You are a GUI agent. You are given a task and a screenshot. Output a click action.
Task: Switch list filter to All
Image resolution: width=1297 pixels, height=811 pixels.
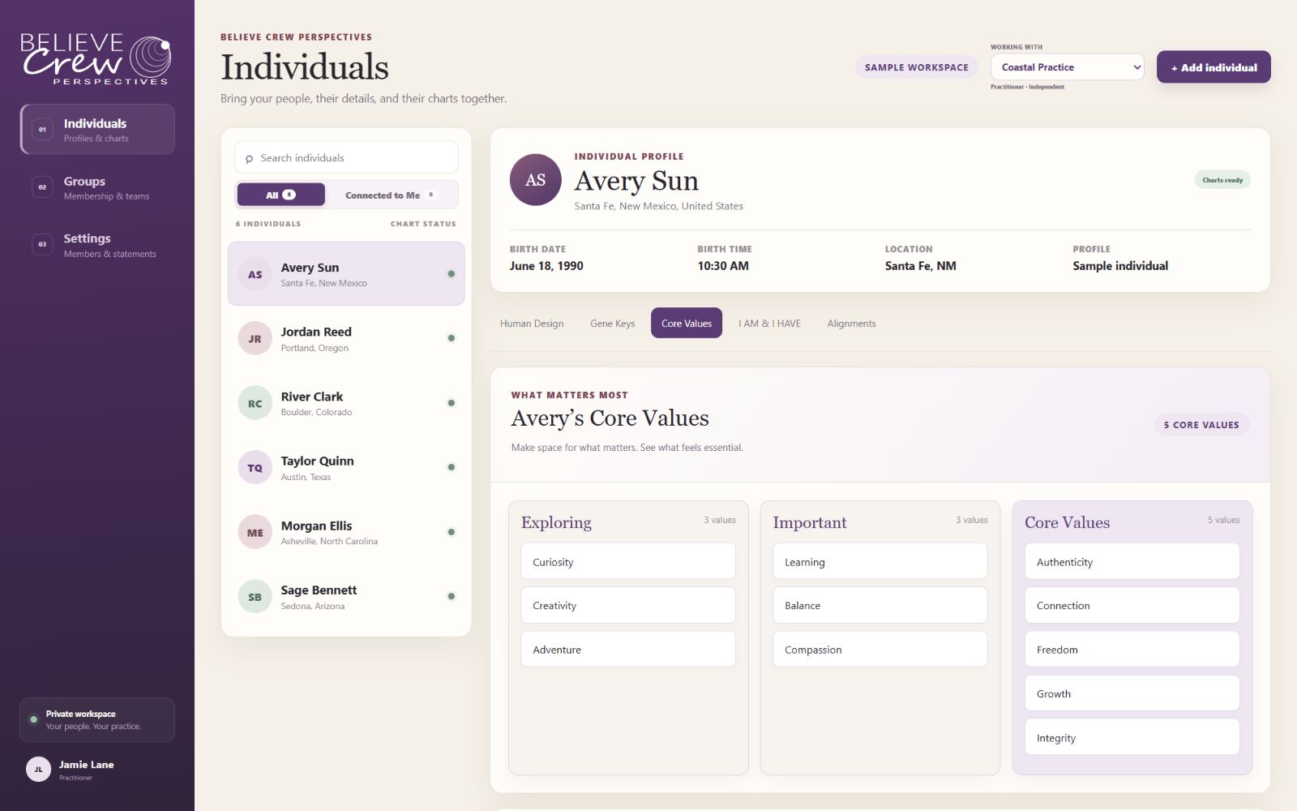[x=280, y=195]
